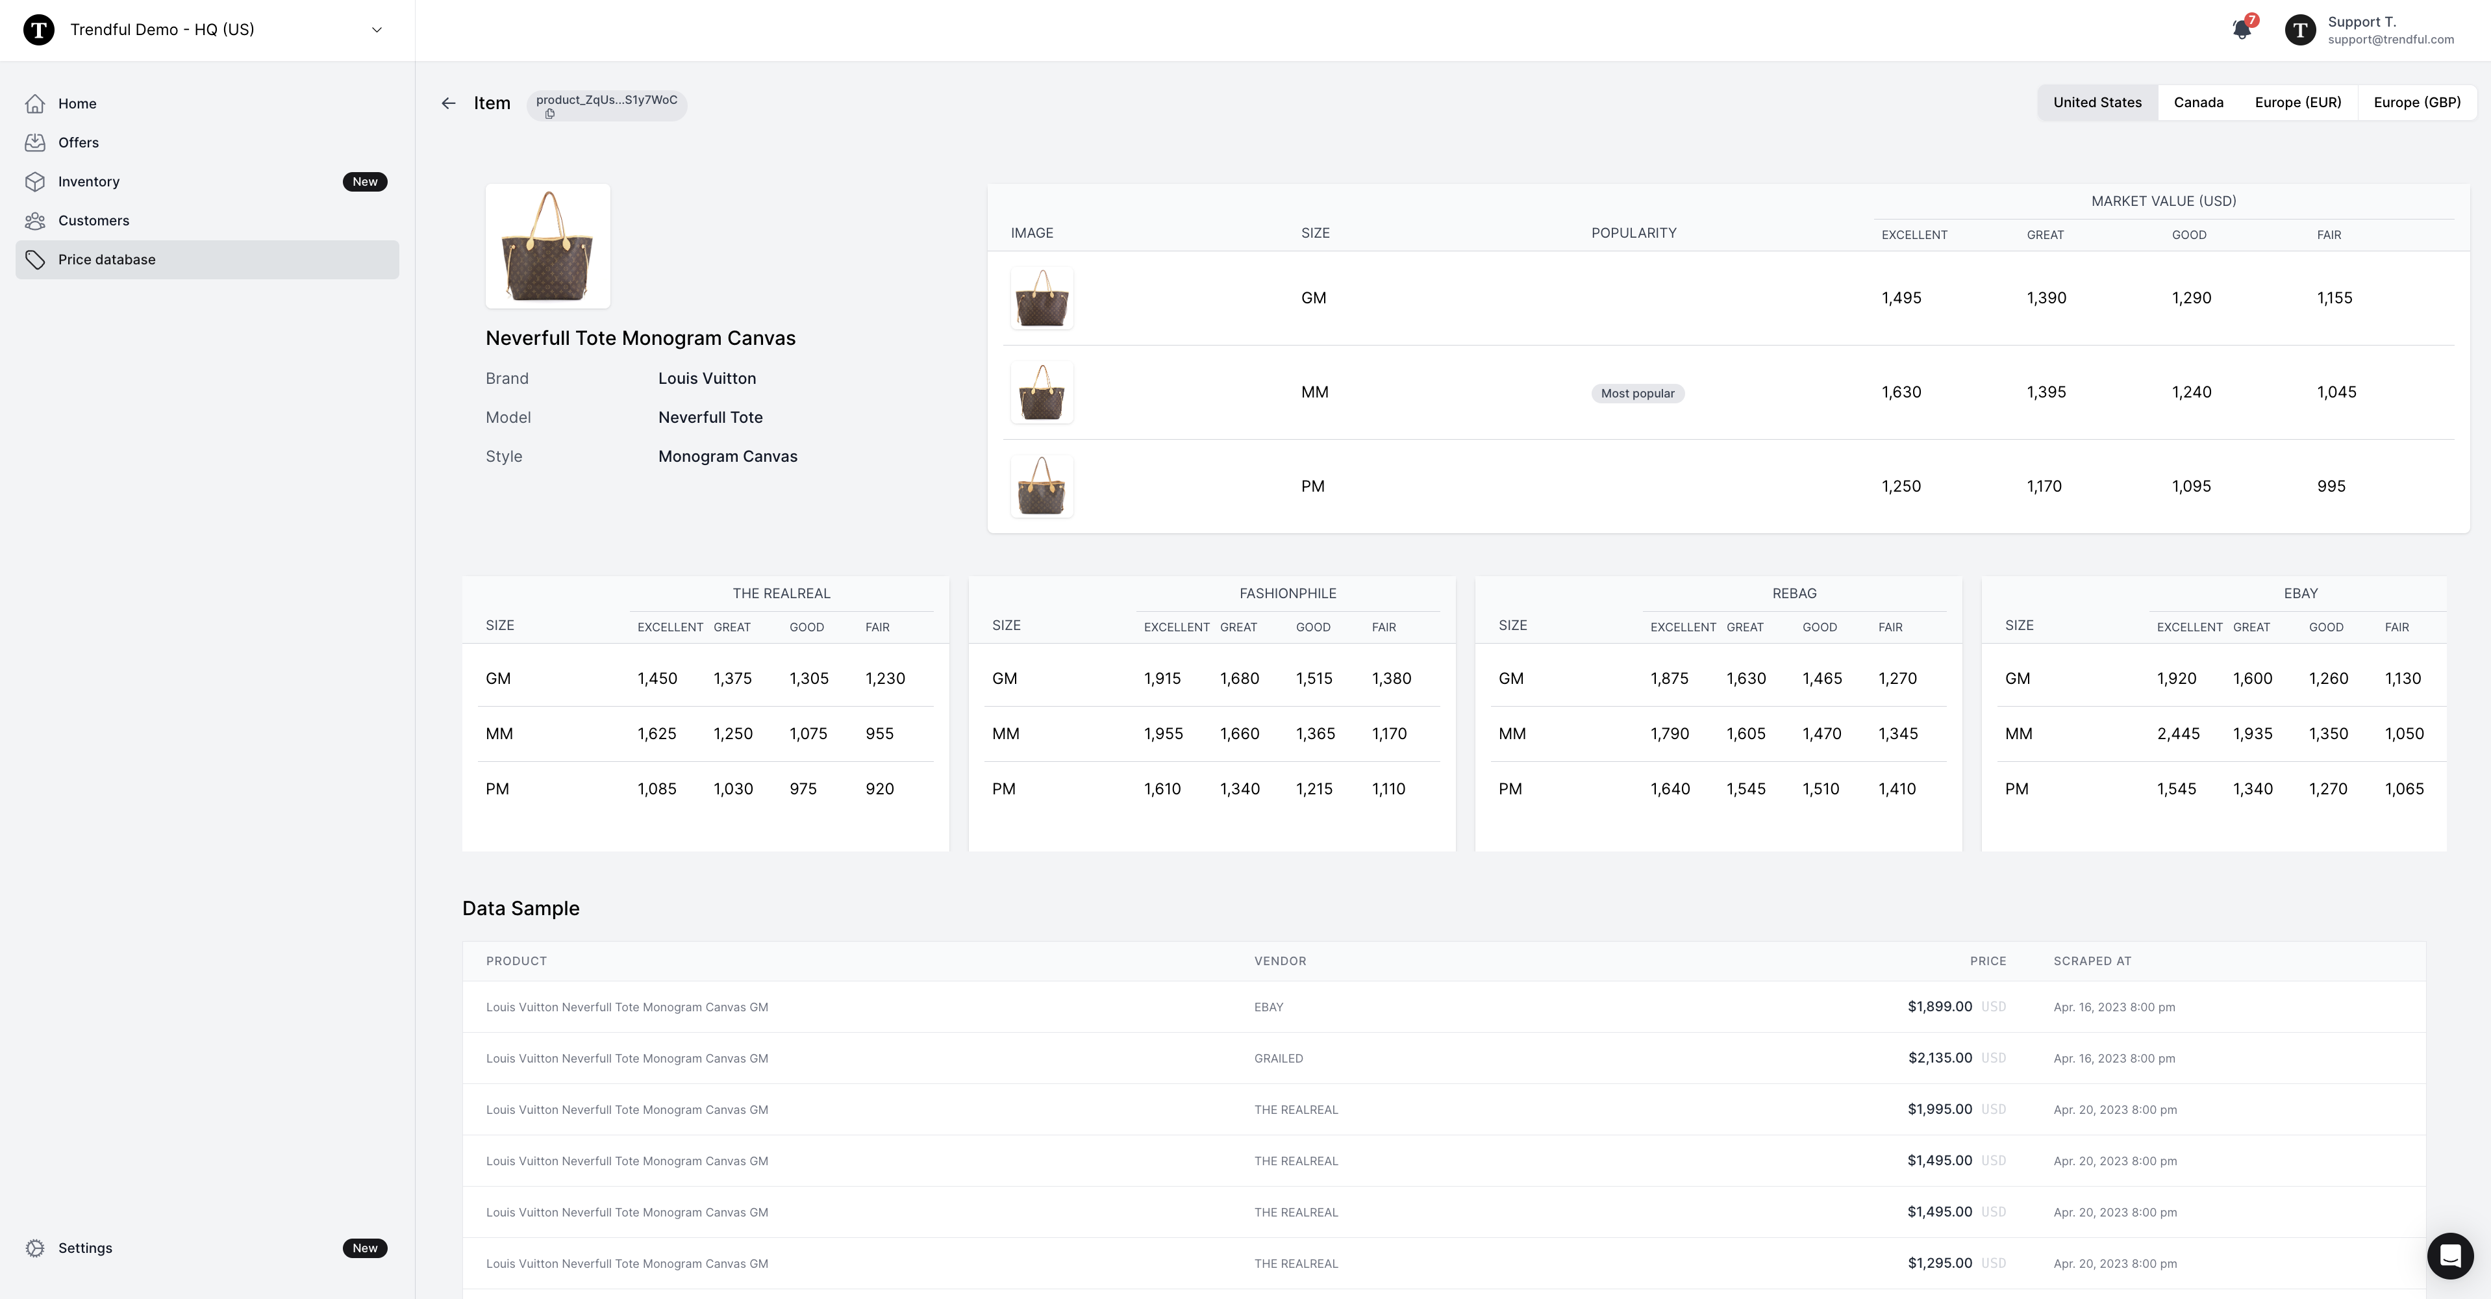Screen dimensions: 2491x1299
Task: Click market value 1,495 for GM excellent
Action: pyautogui.click(x=1901, y=298)
